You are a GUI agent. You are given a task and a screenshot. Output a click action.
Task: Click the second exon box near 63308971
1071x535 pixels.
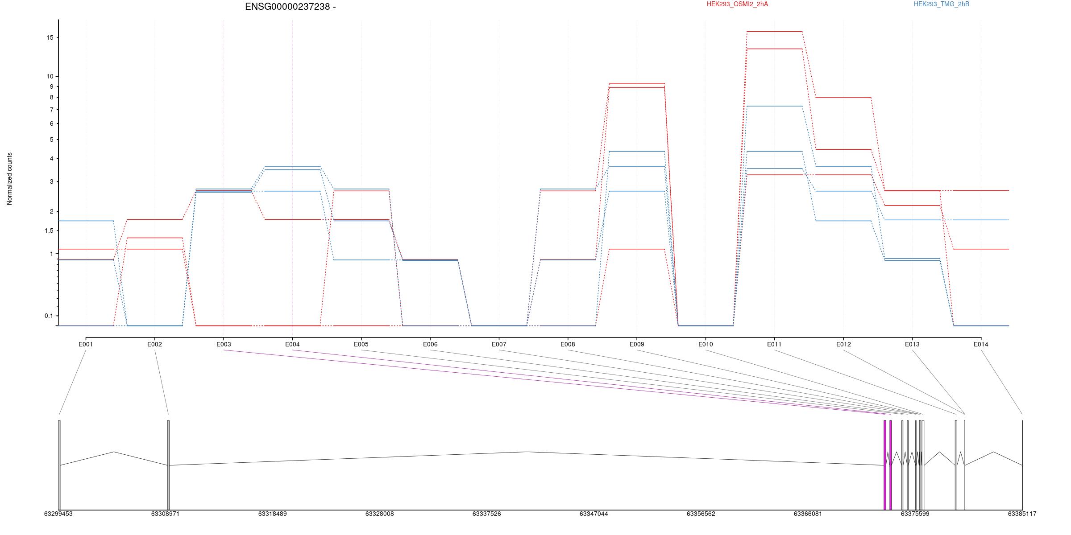tap(168, 465)
